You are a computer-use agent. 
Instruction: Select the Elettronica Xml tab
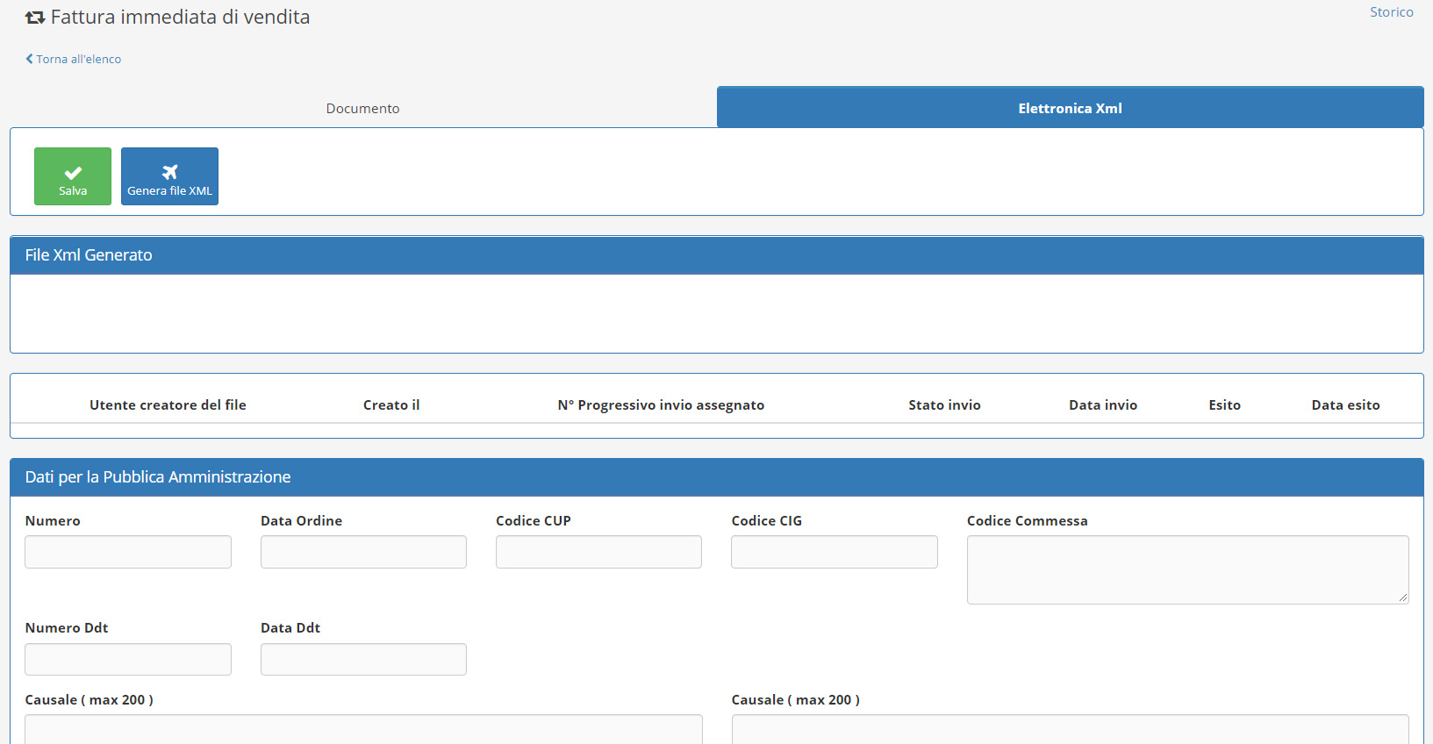[1070, 108]
